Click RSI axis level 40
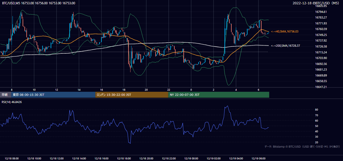Image resolution: width=343 pixels, height=161 pixels. coord(316,131)
